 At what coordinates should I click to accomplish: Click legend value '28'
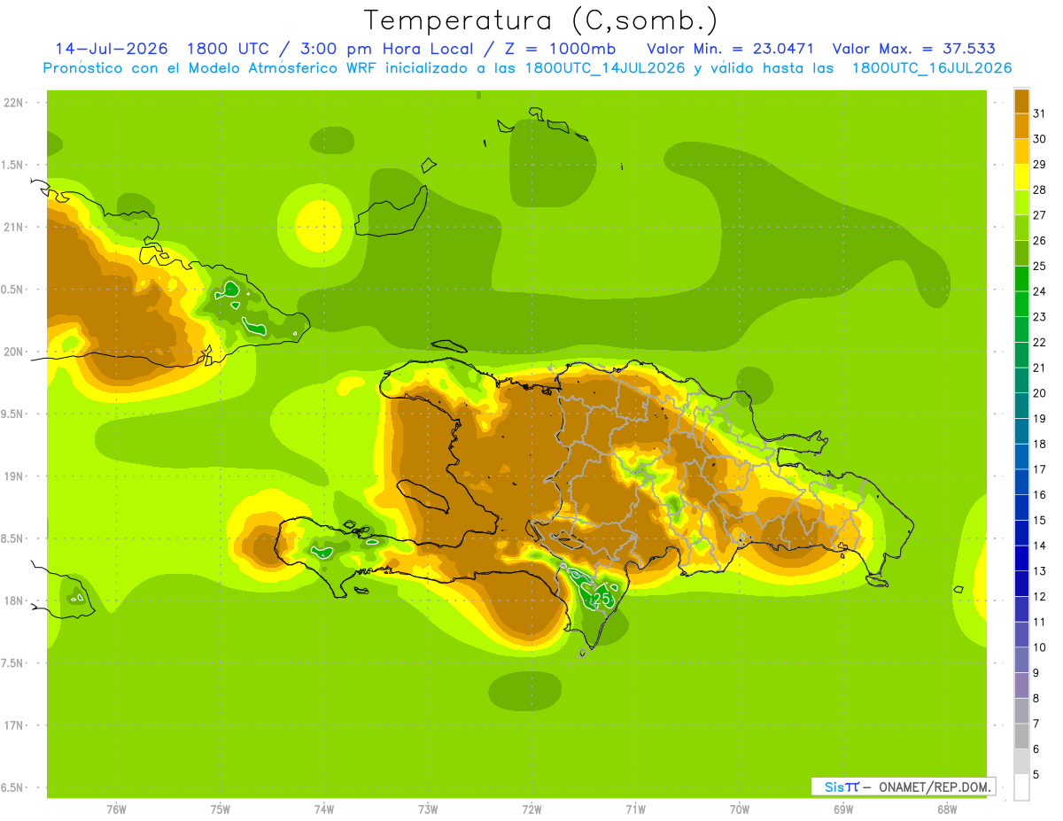(x=1039, y=189)
